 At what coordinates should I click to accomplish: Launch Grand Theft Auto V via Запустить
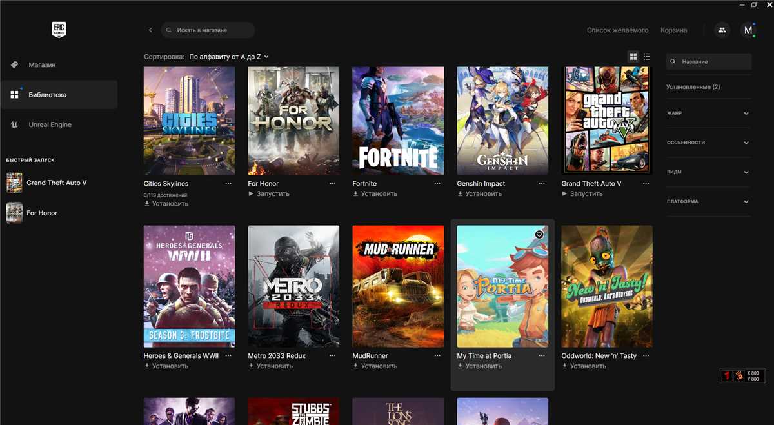[582, 194]
